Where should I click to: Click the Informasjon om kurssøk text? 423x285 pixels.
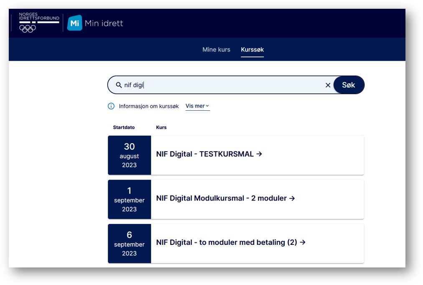[x=149, y=106]
